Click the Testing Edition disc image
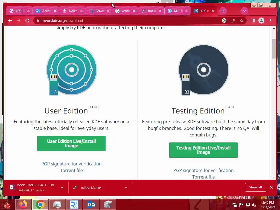Viewport: 280px width, 210px height. coord(203,70)
